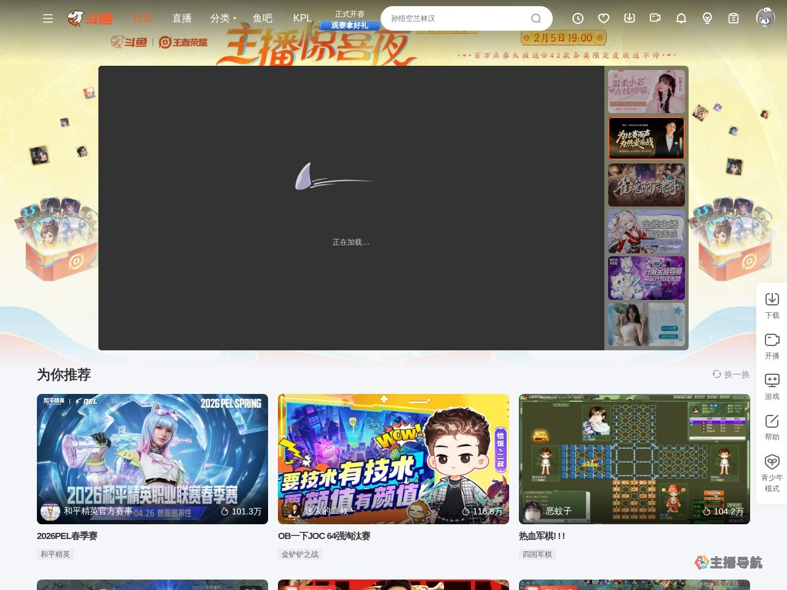Open watch history via the clock icon

point(577,18)
